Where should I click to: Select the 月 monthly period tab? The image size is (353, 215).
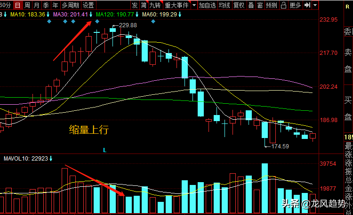(x=36, y=5)
